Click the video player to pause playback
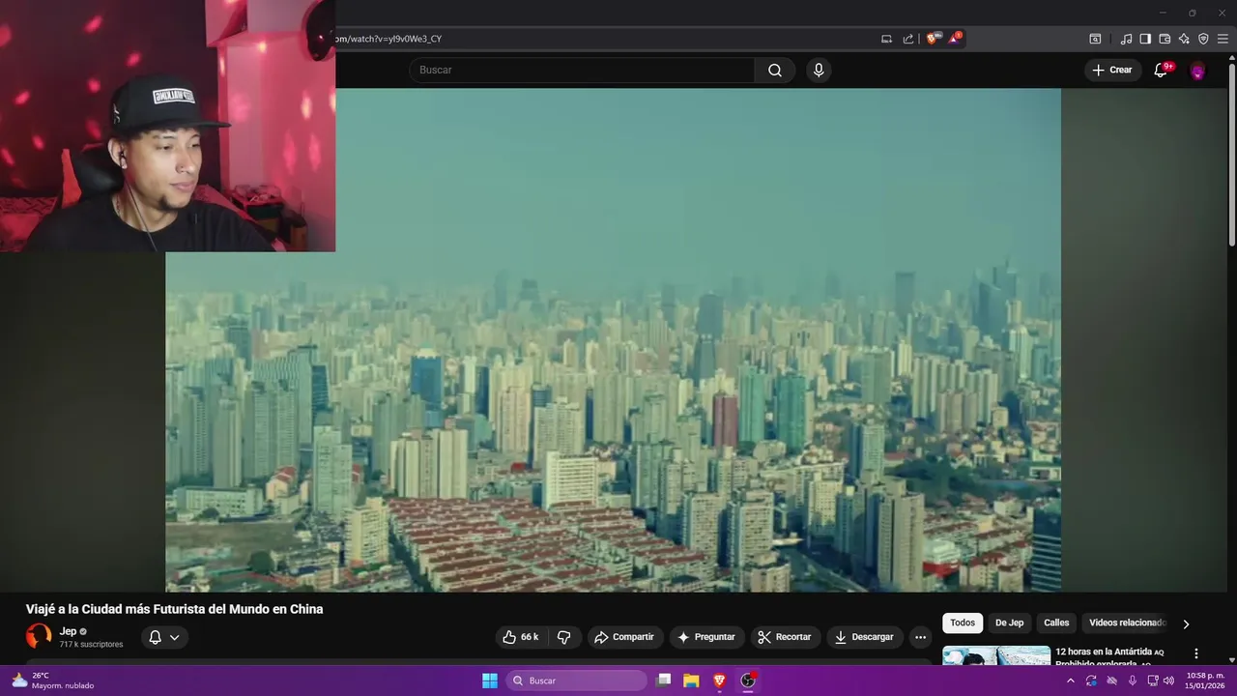This screenshot has height=696, width=1237. pyautogui.click(x=613, y=340)
